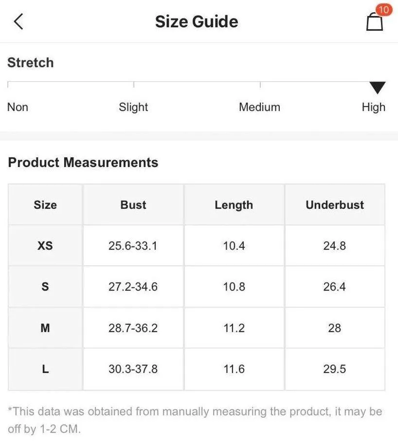The image size is (398, 444).
Task: Select the M size row label
Action: click(x=45, y=328)
